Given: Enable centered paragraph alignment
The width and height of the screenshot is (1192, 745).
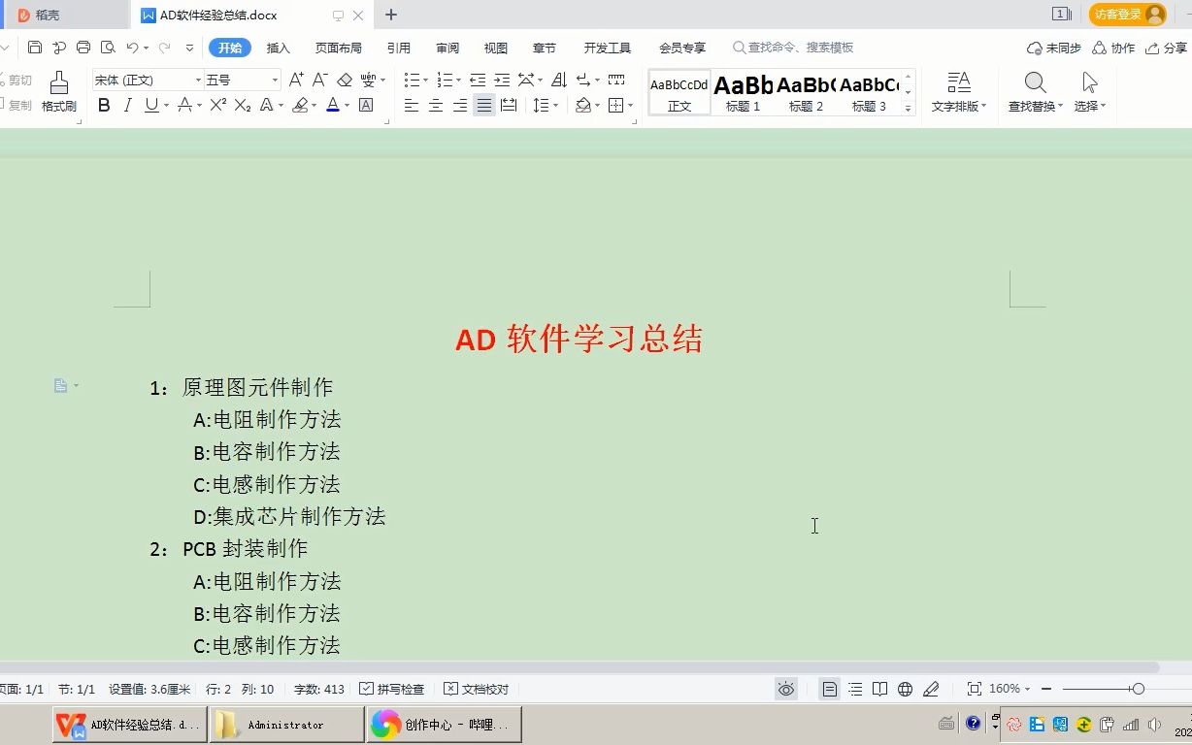Looking at the screenshot, I should pos(435,107).
